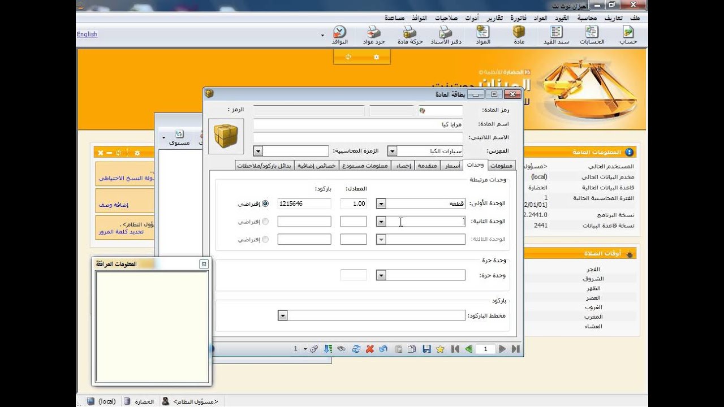The image size is (724, 407).
Task: Click الاسم اللاتيني input field
Action: click(x=357, y=137)
